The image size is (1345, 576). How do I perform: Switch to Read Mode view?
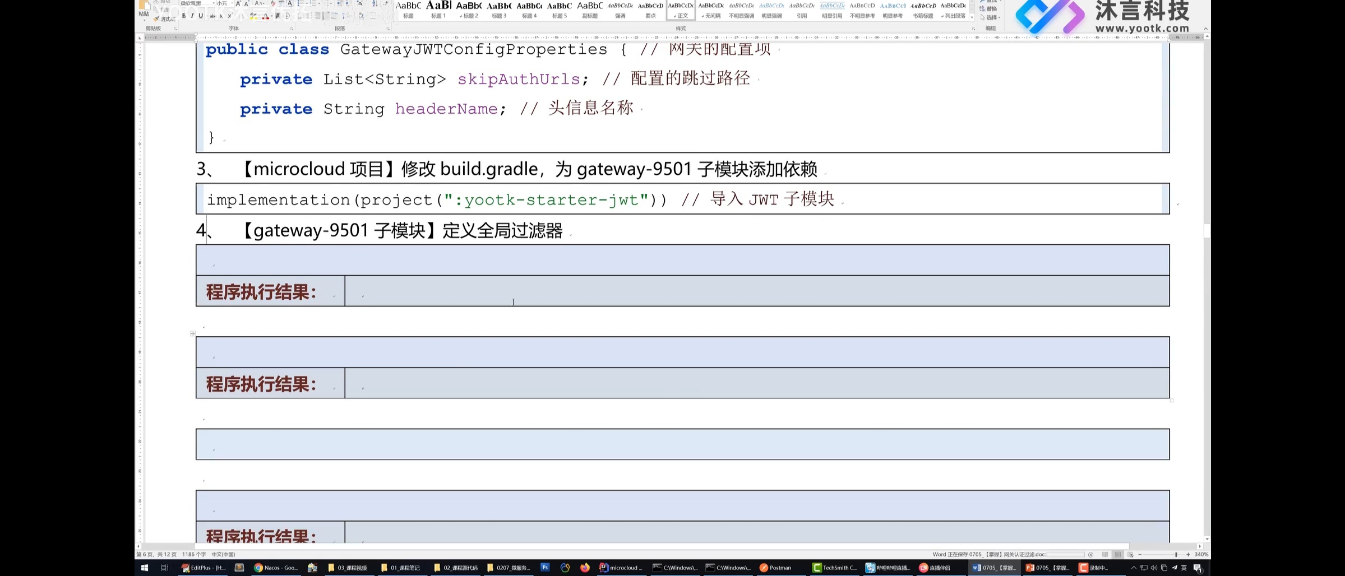(x=1105, y=555)
